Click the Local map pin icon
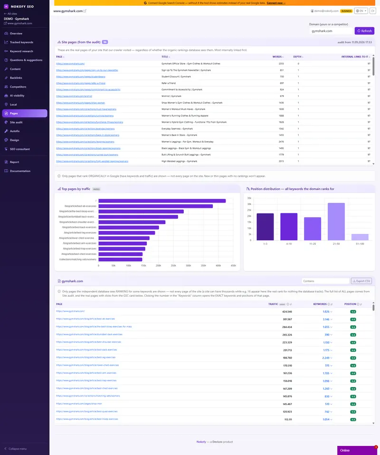The width and height of the screenshot is (380, 455). pos(6,105)
